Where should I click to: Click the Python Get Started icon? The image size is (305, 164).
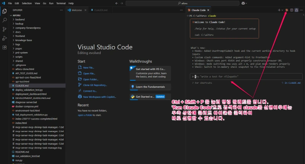point(133,97)
